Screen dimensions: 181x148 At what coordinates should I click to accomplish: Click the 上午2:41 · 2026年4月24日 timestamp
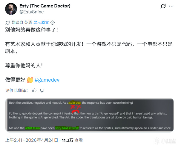32,140
